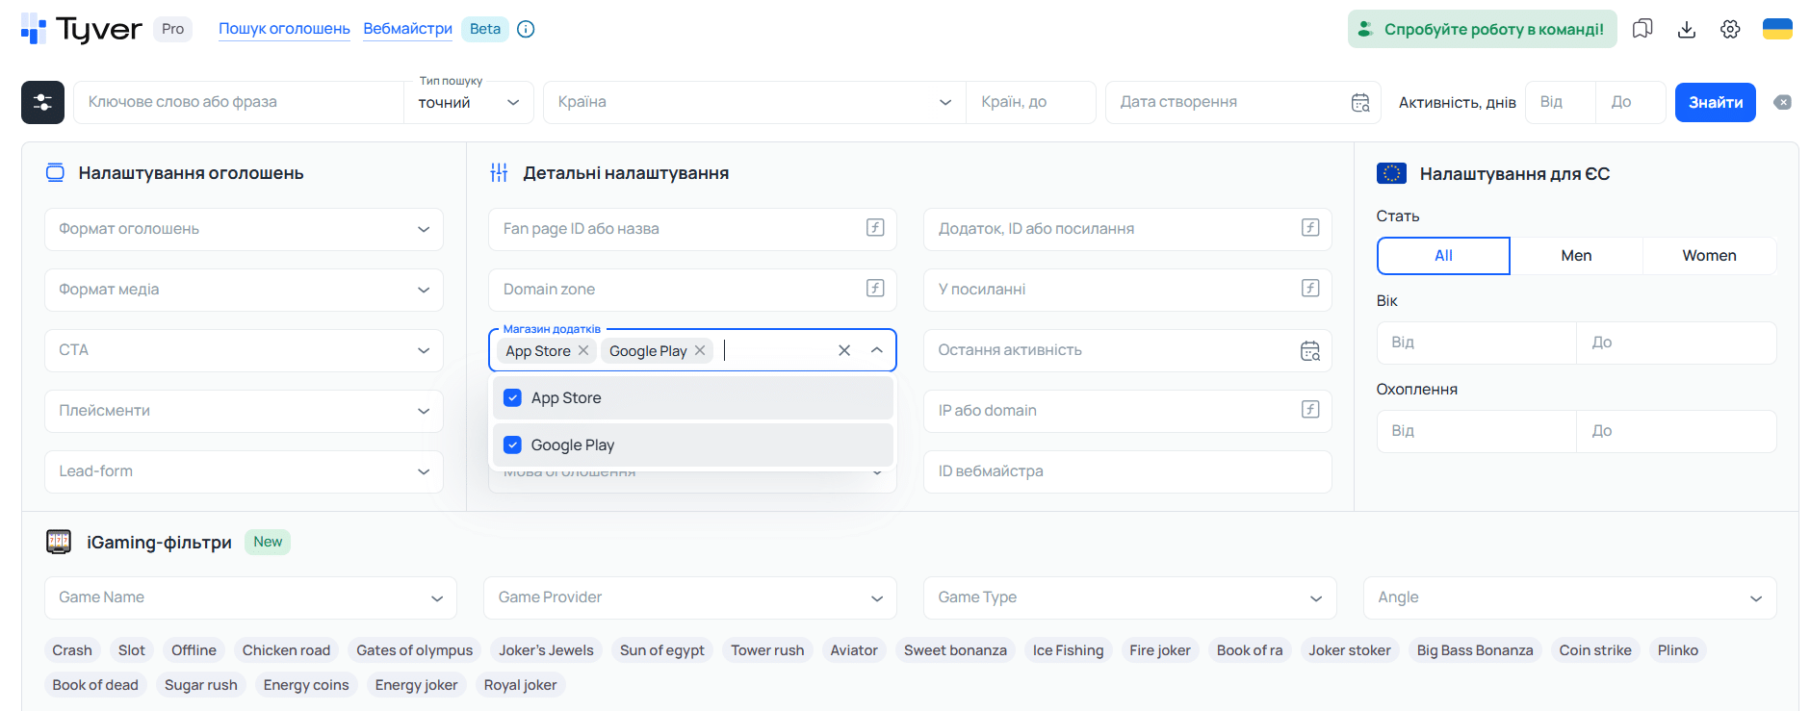Viewport: 1810px width, 711px height.
Task: Click the Ukrainian flag language icon
Action: coord(1777,29)
